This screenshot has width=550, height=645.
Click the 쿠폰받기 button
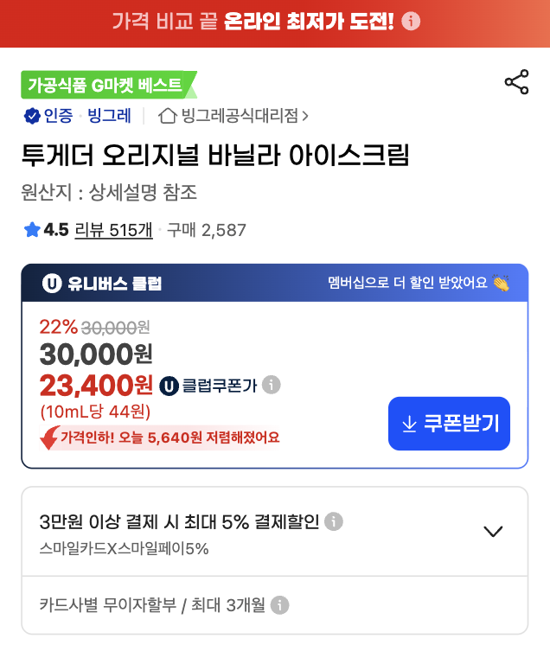(x=449, y=424)
